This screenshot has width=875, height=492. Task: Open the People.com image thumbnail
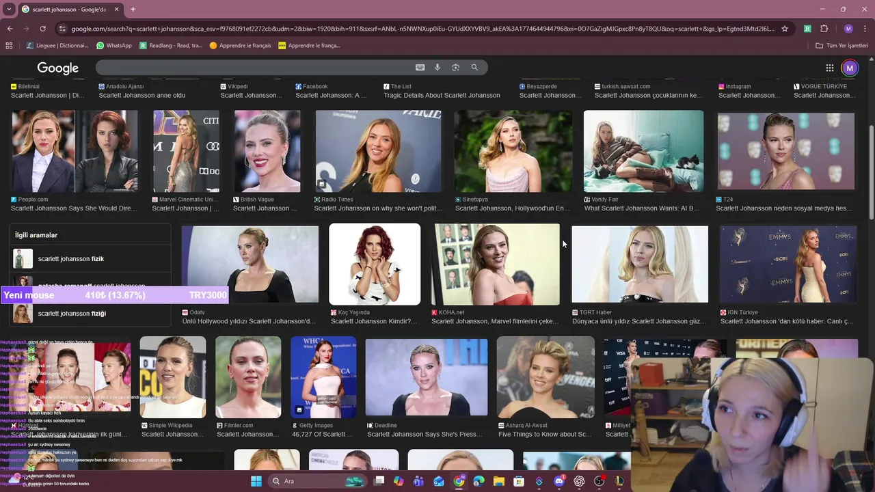pyautogui.click(x=75, y=151)
